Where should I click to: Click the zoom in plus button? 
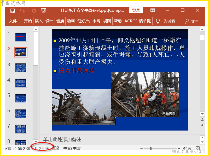(x=179, y=148)
